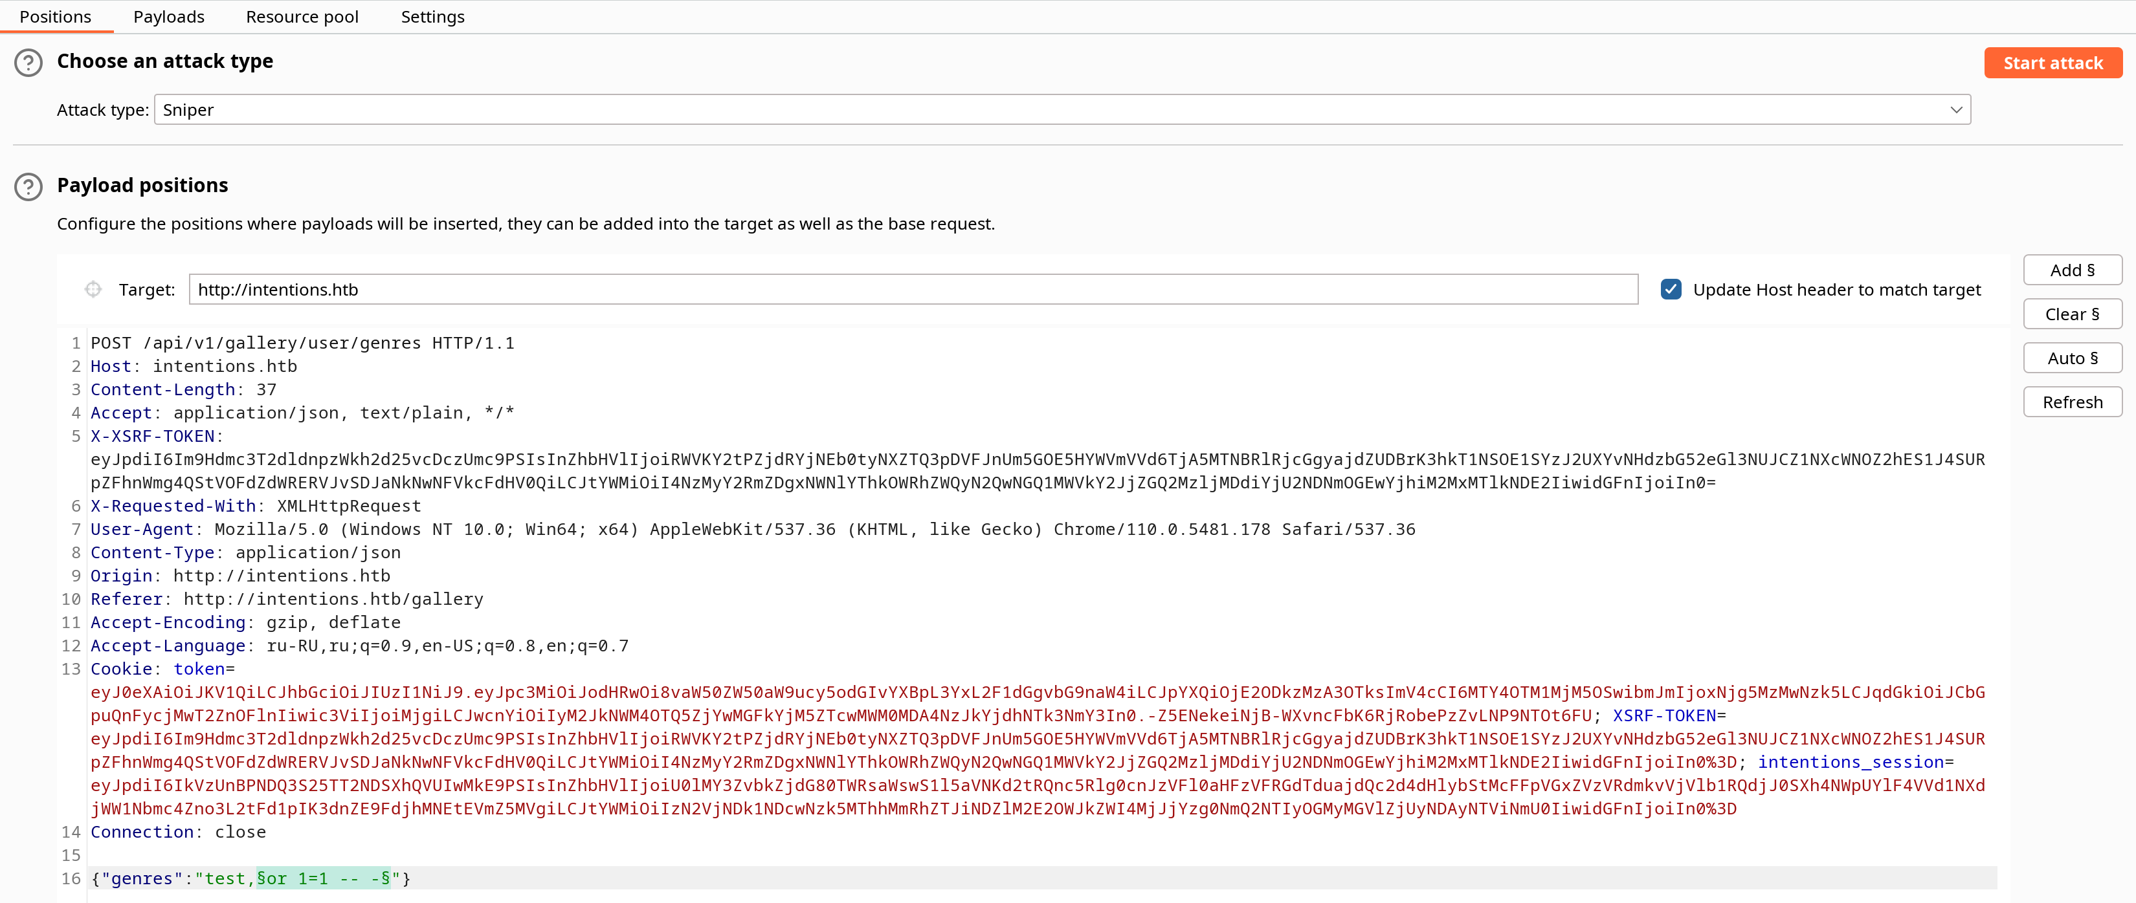
Task: Click the Attack type dropdown chevron arrow
Action: [1956, 110]
